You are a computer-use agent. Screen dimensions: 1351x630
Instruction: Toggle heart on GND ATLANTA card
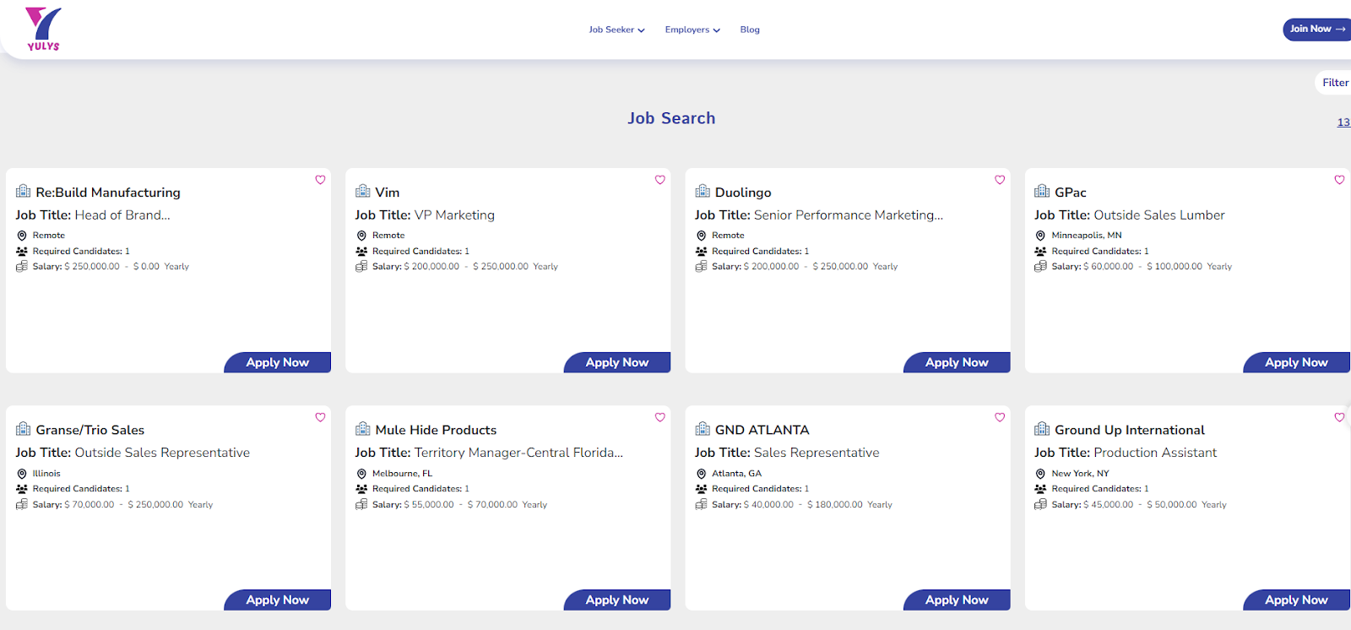tap(1000, 417)
